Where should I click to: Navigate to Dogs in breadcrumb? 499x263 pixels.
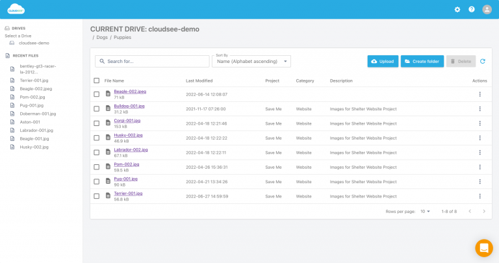click(x=101, y=38)
